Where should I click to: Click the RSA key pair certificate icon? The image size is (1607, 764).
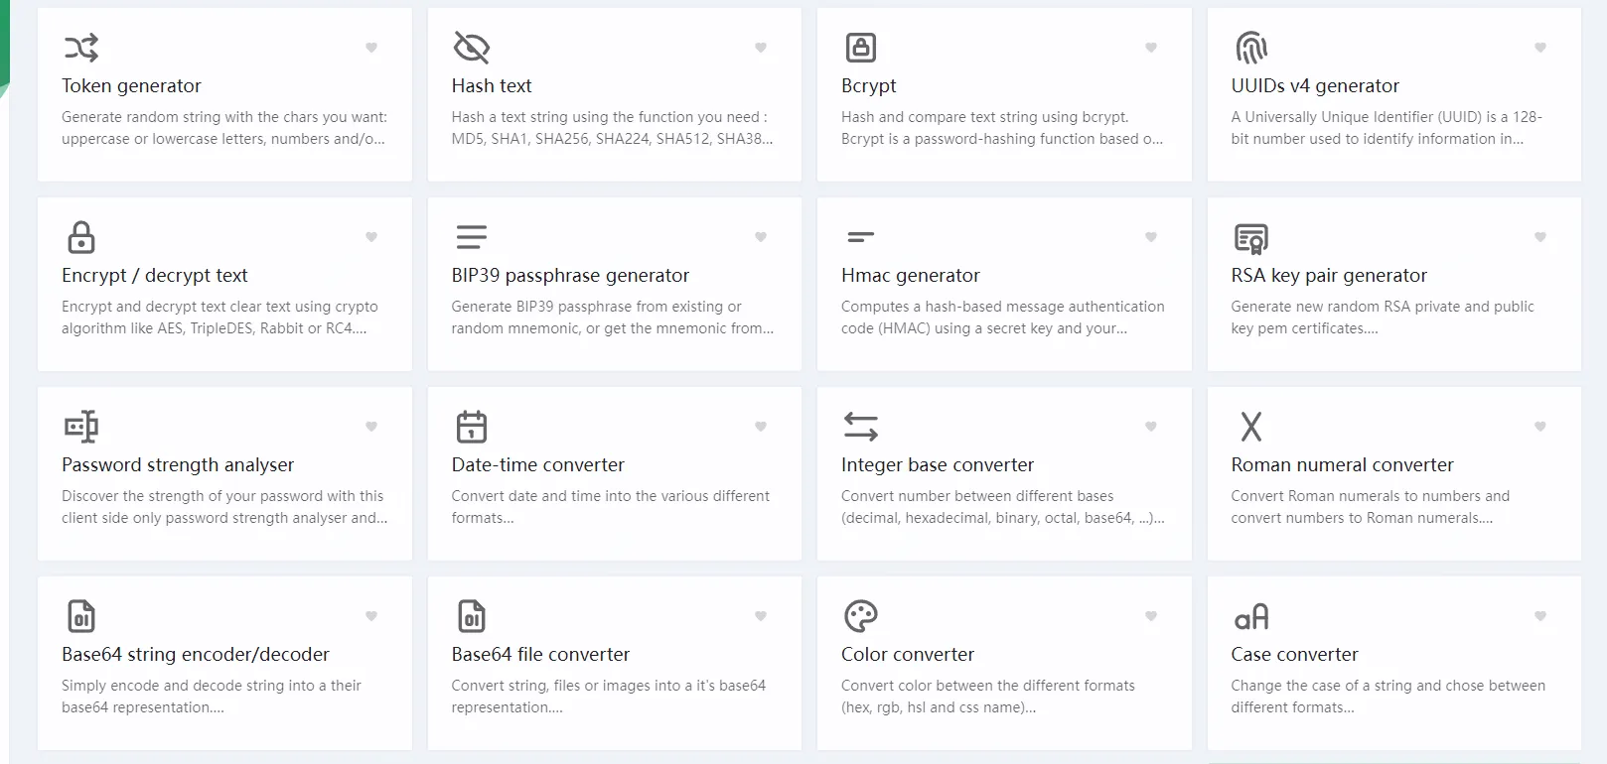pos(1250,238)
